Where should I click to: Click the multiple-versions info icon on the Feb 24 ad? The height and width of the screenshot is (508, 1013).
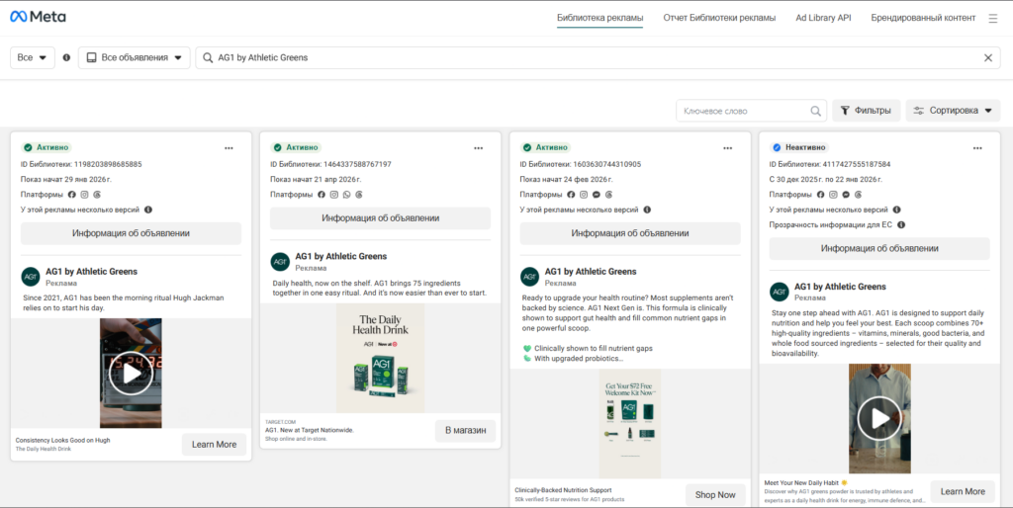[647, 210]
